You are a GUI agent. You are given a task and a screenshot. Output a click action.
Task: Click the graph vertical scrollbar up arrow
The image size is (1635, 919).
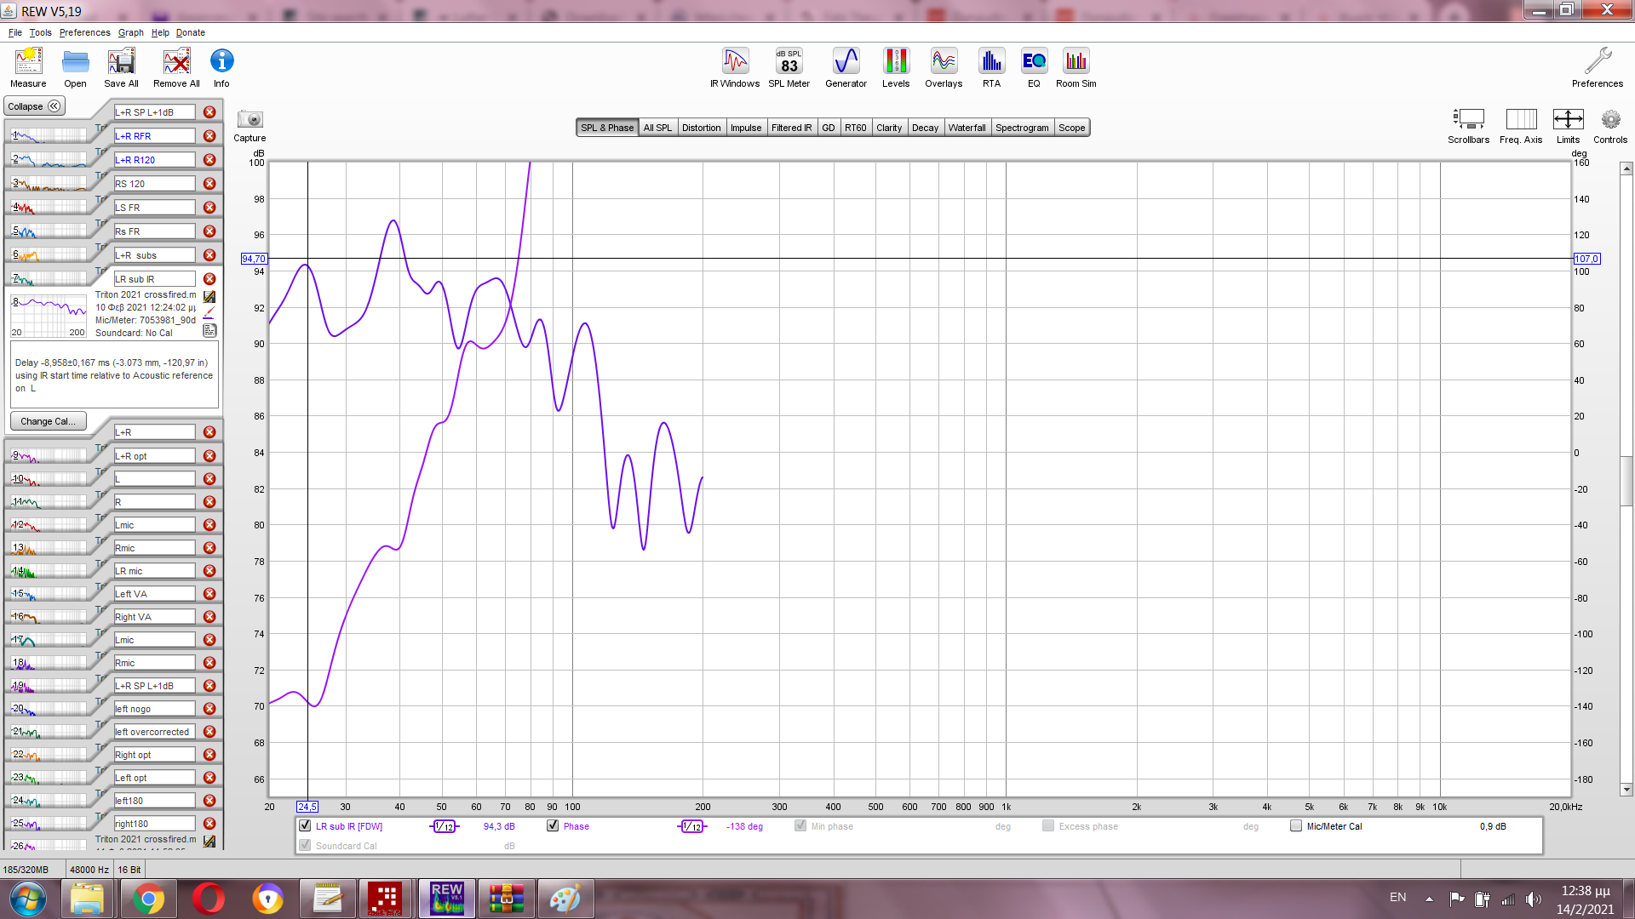tap(1626, 169)
